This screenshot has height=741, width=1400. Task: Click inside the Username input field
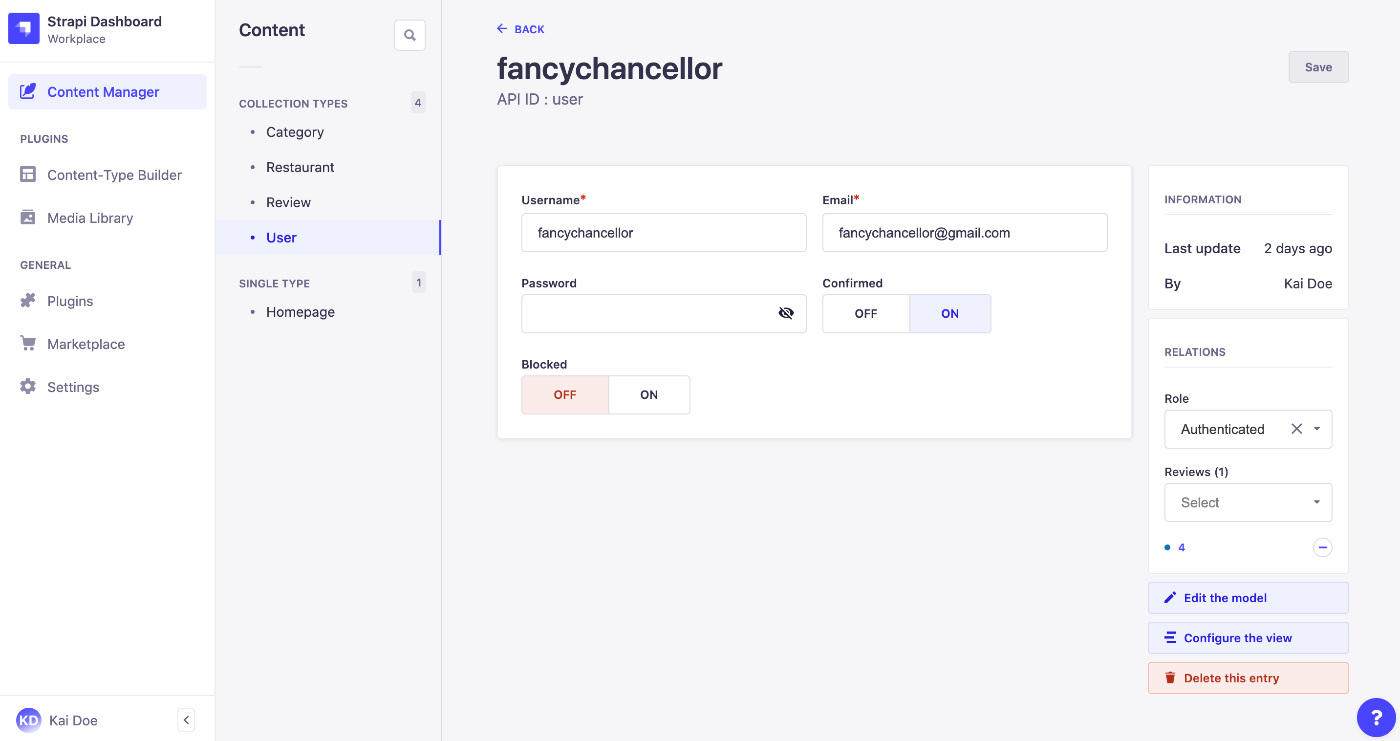click(x=663, y=233)
